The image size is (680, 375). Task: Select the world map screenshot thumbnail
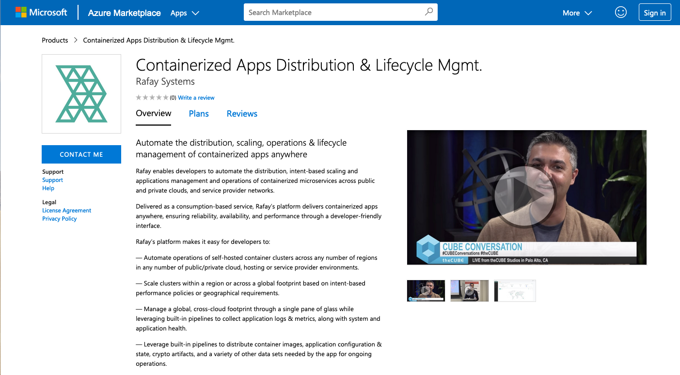point(515,291)
